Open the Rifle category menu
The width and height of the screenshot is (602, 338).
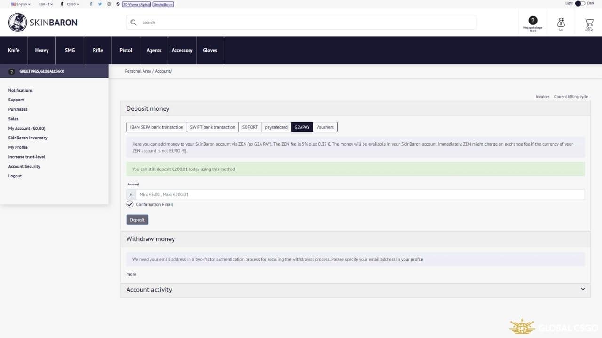98,50
